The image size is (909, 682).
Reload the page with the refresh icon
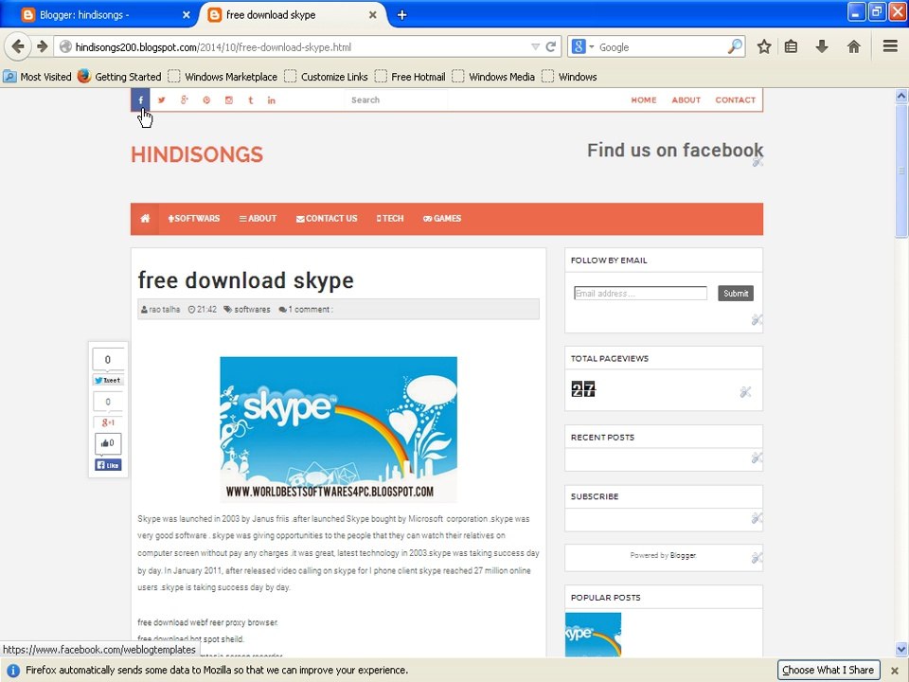tap(551, 47)
